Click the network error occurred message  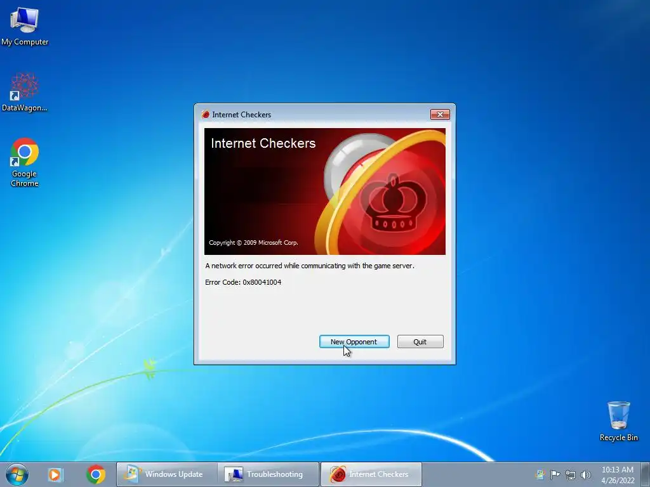[310, 266]
